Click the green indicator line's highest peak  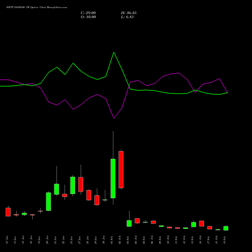[x=114, y=52]
